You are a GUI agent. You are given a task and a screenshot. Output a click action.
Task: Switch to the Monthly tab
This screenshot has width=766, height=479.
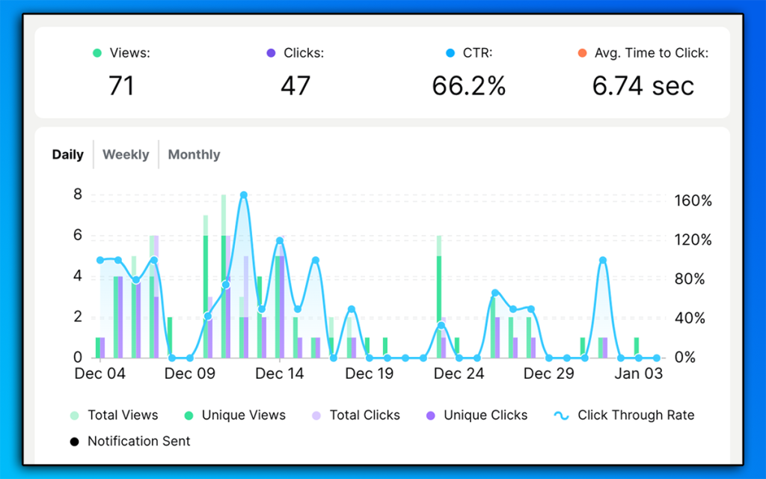point(194,155)
